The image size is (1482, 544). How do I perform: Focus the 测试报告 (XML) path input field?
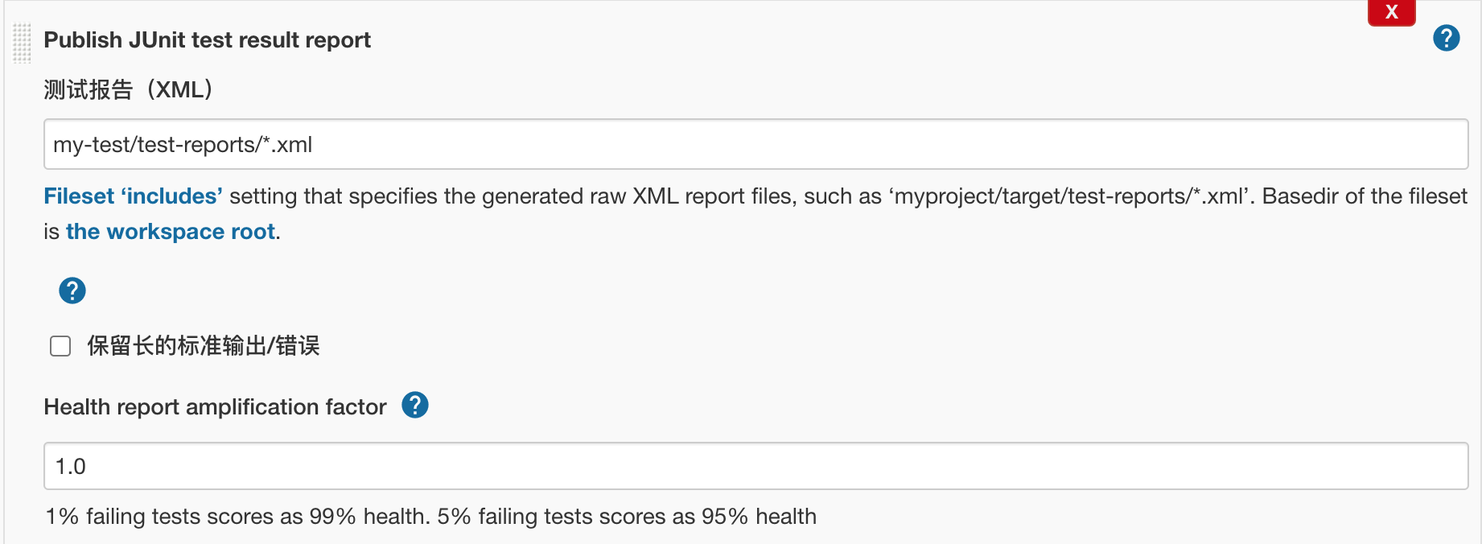755,145
